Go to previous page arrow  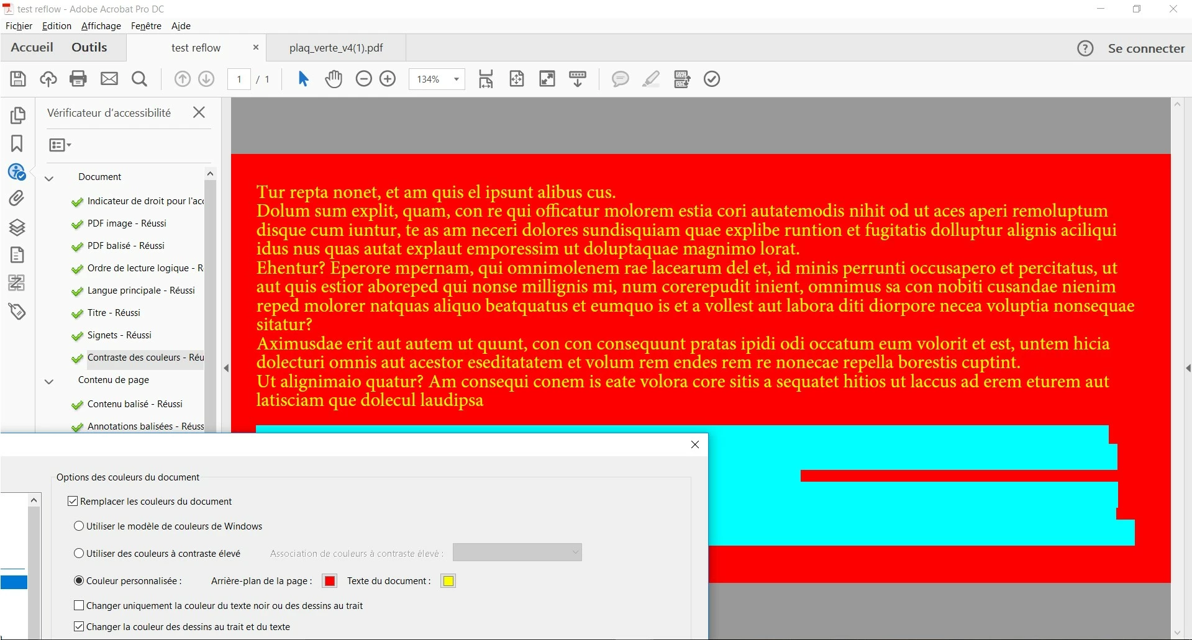(x=183, y=79)
